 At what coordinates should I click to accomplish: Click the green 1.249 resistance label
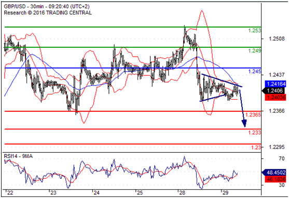pyautogui.click(x=255, y=50)
